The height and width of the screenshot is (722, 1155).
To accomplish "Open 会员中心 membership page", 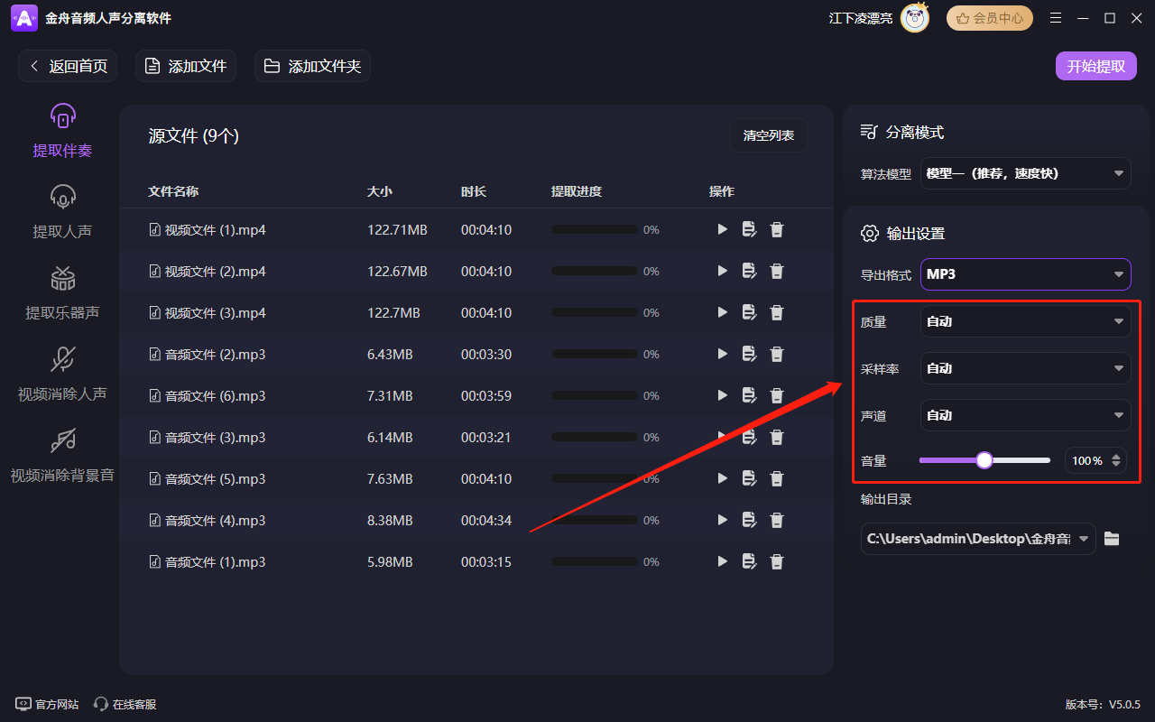I will (x=989, y=17).
